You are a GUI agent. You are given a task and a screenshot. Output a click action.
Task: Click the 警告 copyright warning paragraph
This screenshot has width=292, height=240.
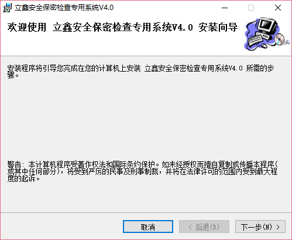coord(143,171)
